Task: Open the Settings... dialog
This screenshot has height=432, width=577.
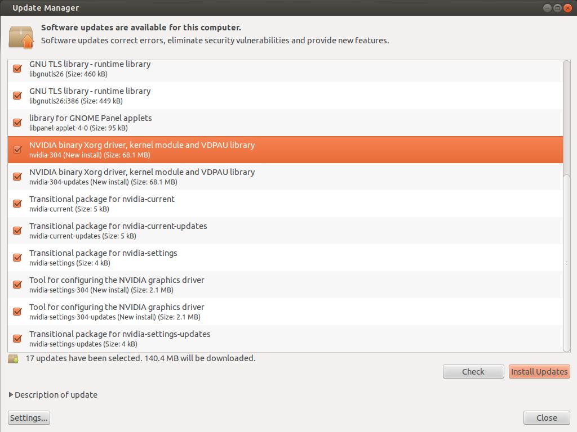Action: [29, 418]
